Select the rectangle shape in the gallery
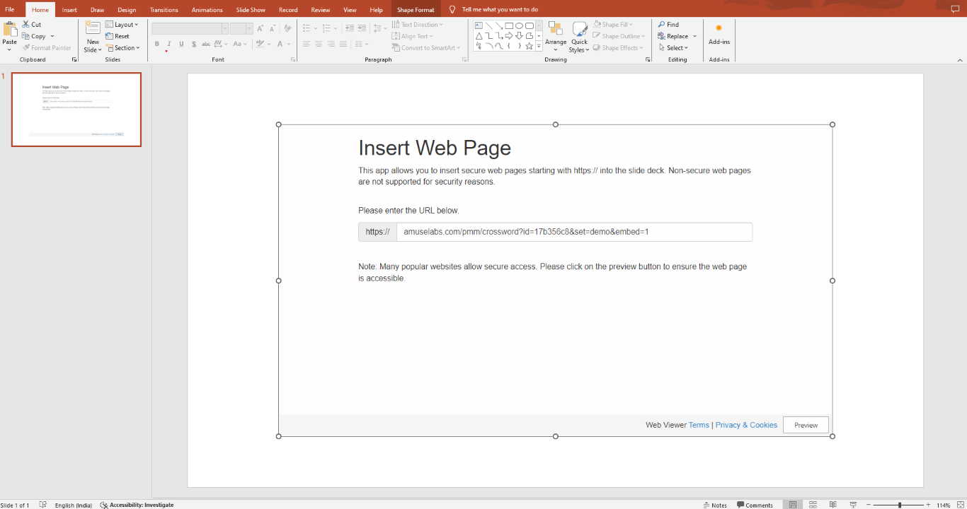 click(x=509, y=25)
